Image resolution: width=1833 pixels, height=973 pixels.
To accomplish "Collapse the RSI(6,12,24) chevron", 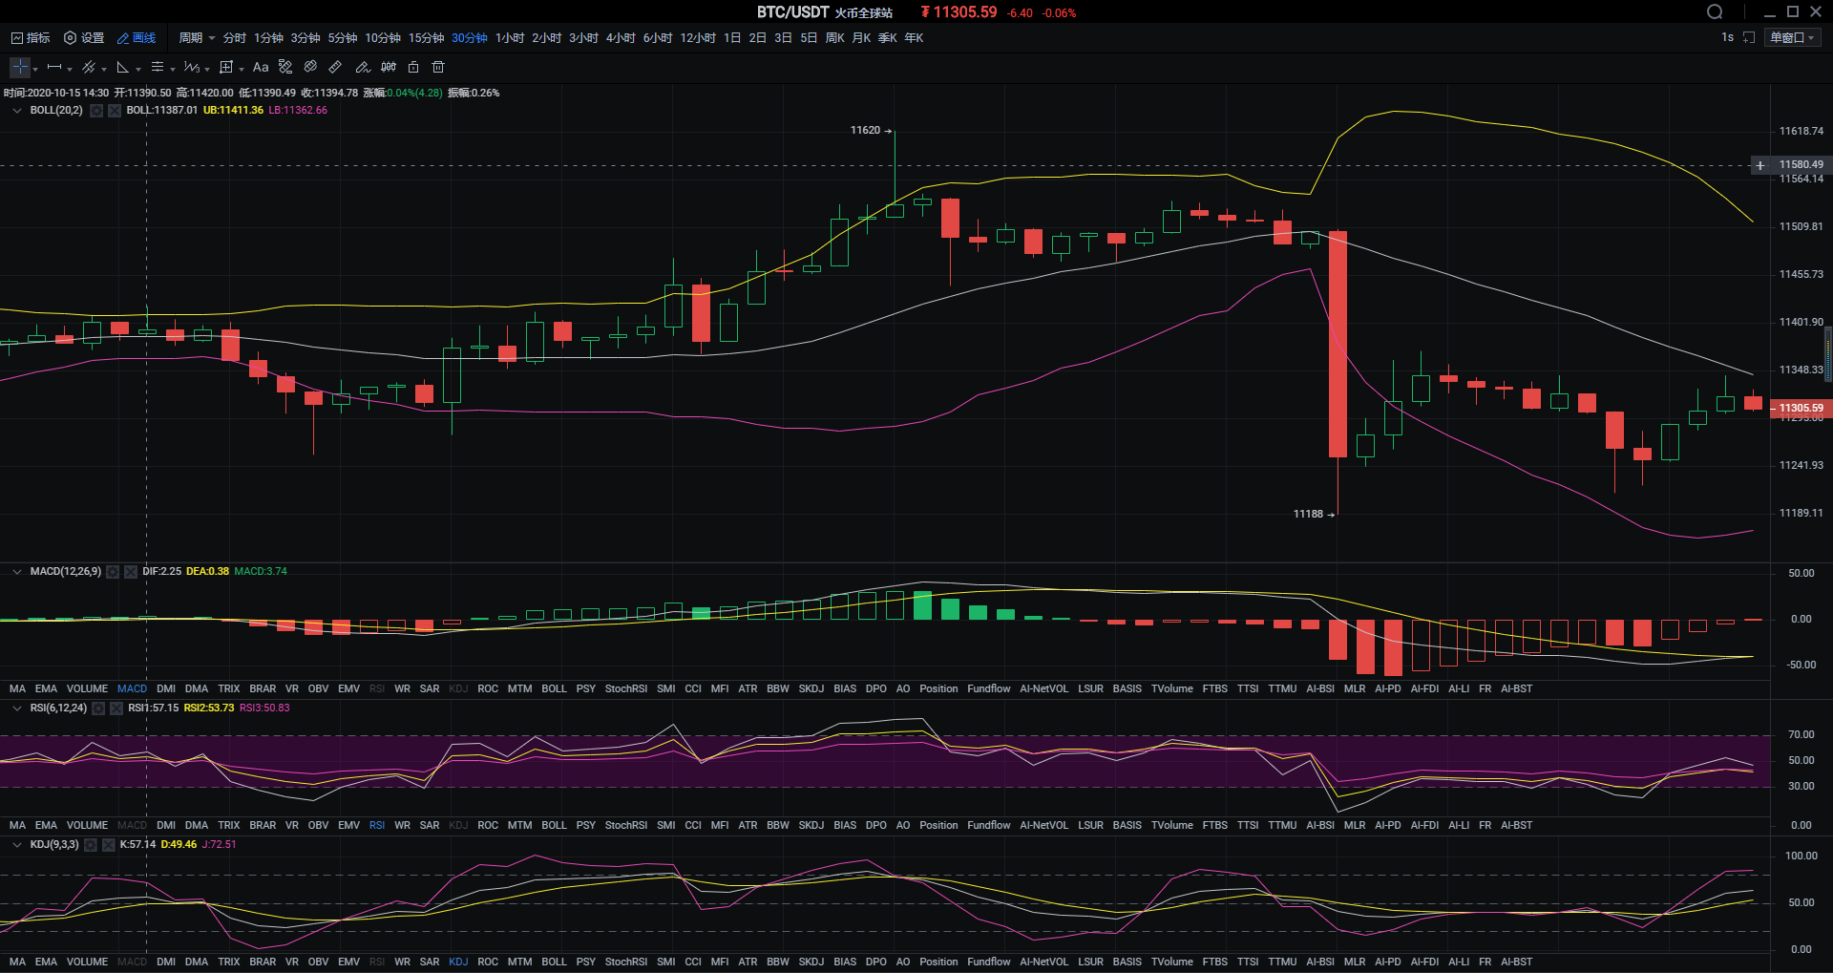I will (x=17, y=709).
